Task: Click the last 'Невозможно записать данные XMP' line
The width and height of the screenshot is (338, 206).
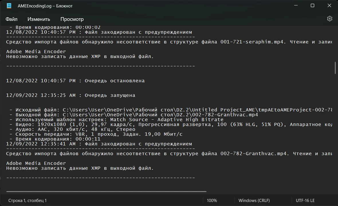Action: point(80,168)
